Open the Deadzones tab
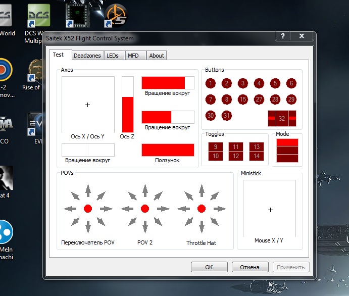Image resolution: width=349 pixels, height=296 pixels. pyautogui.click(x=87, y=56)
